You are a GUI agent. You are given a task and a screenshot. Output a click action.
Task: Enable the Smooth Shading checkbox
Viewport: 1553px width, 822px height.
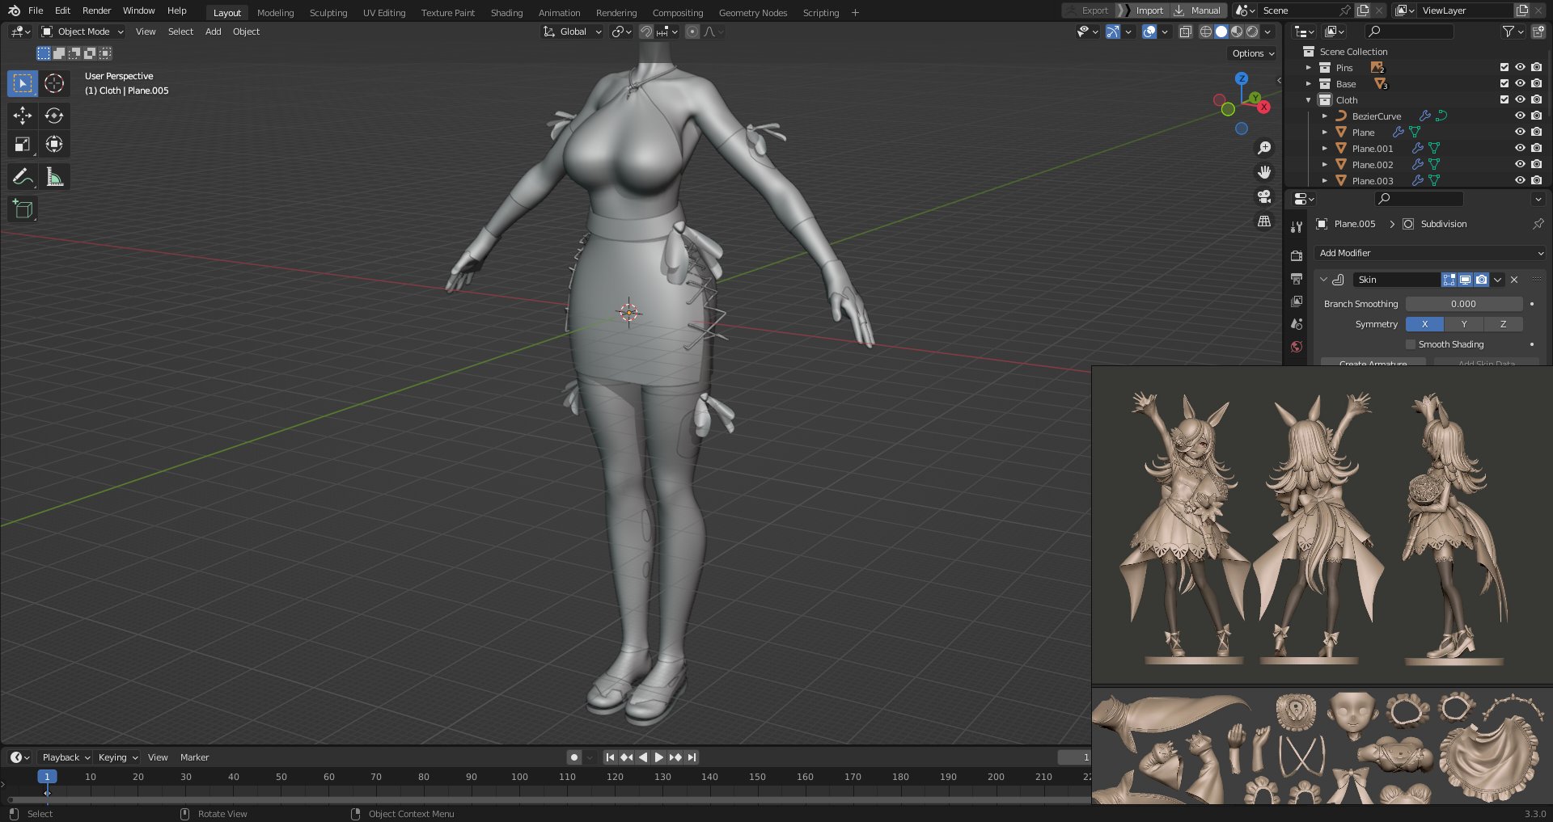tap(1410, 344)
